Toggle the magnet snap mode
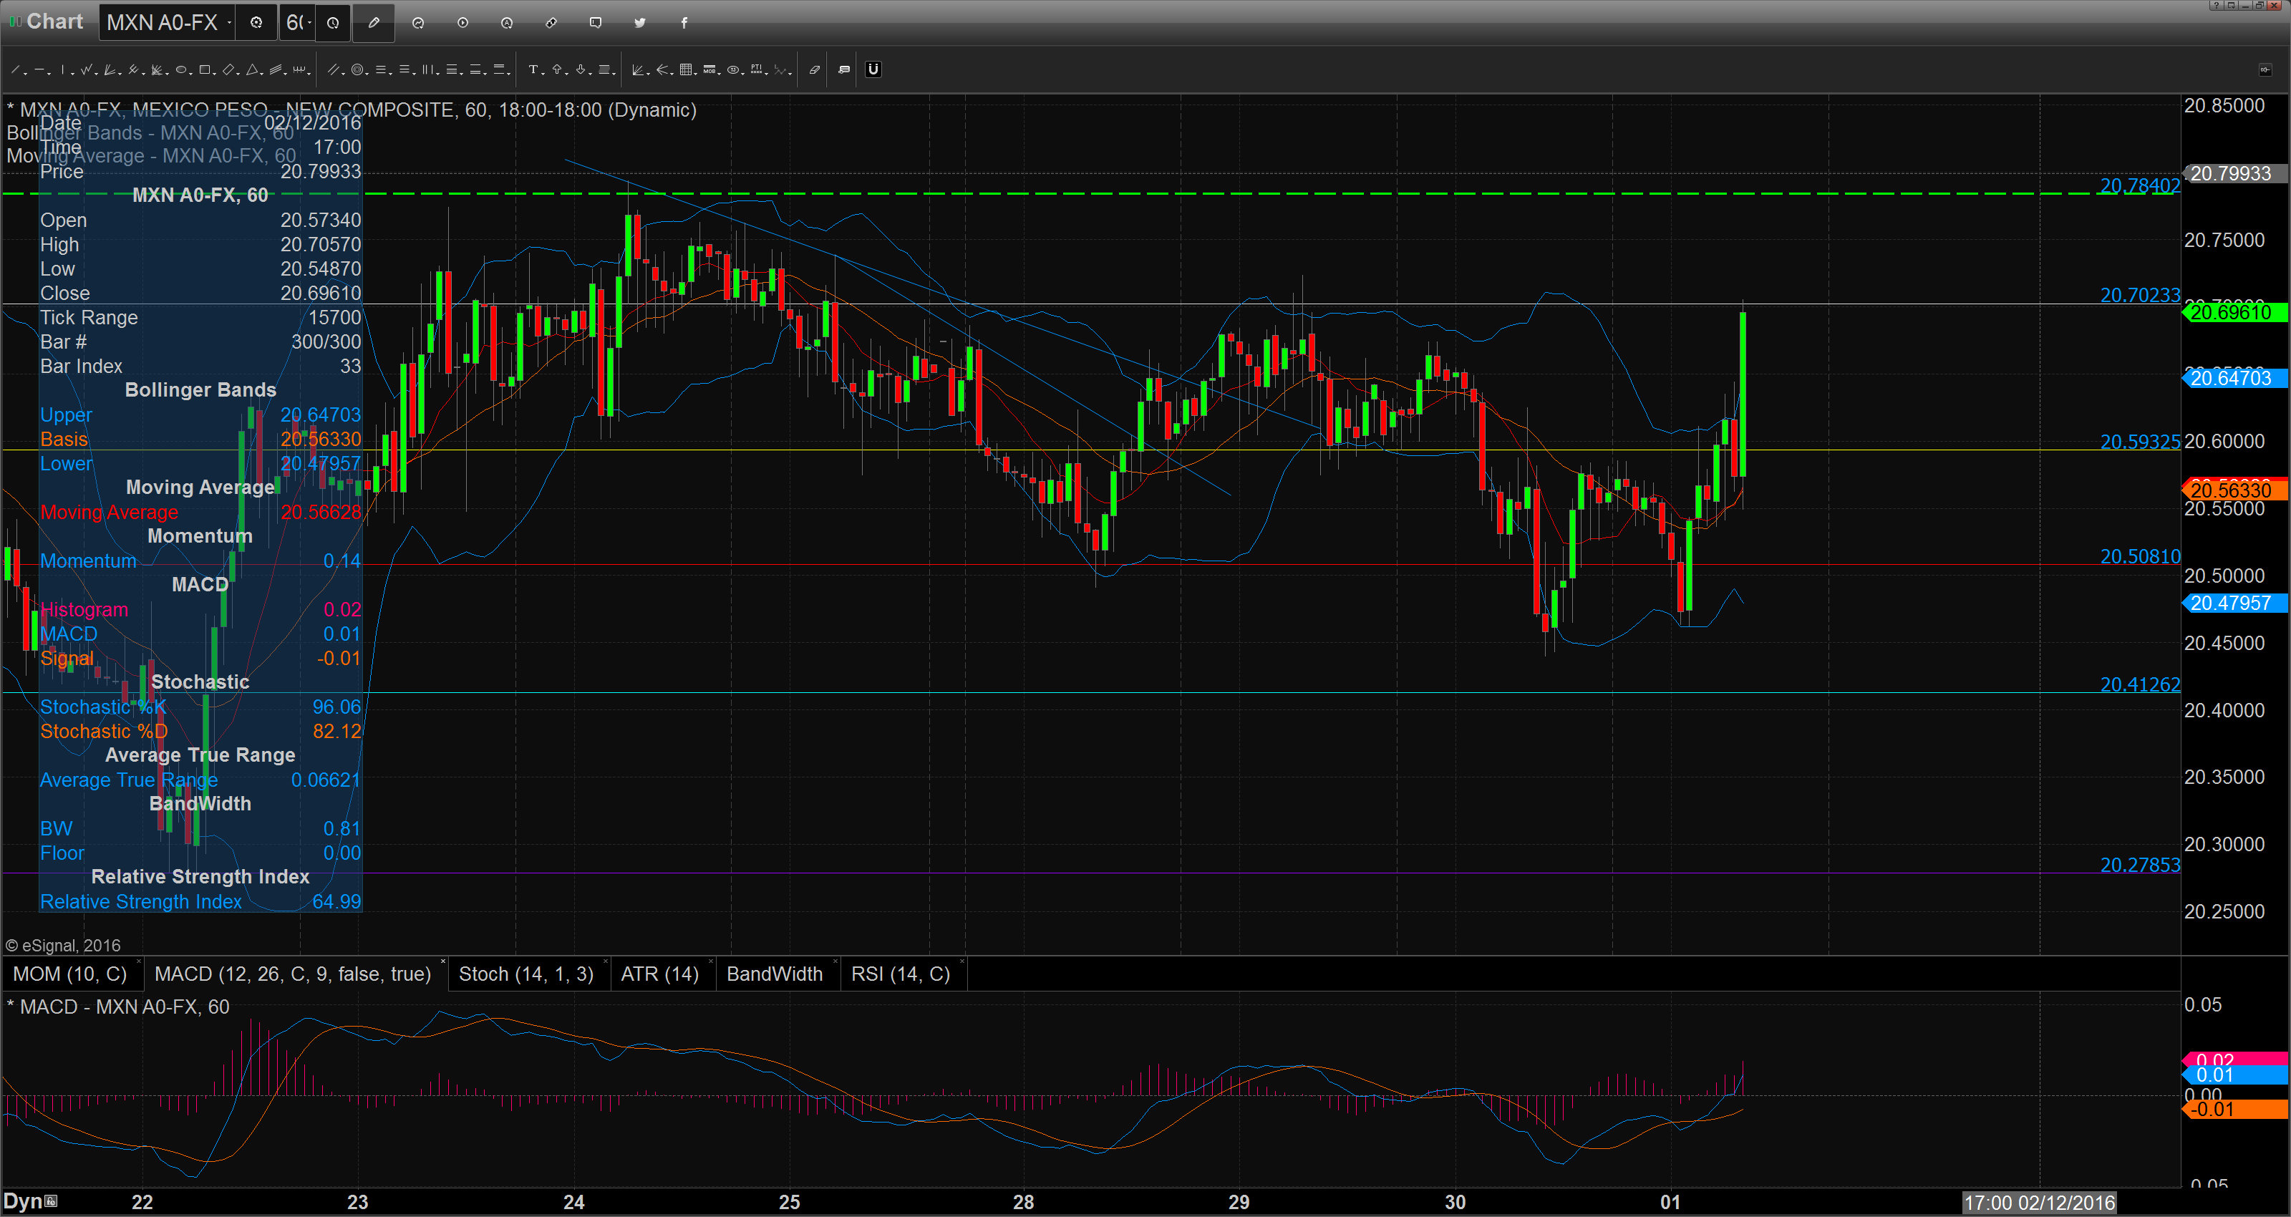Screen dimensions: 2291x1217 [873, 69]
